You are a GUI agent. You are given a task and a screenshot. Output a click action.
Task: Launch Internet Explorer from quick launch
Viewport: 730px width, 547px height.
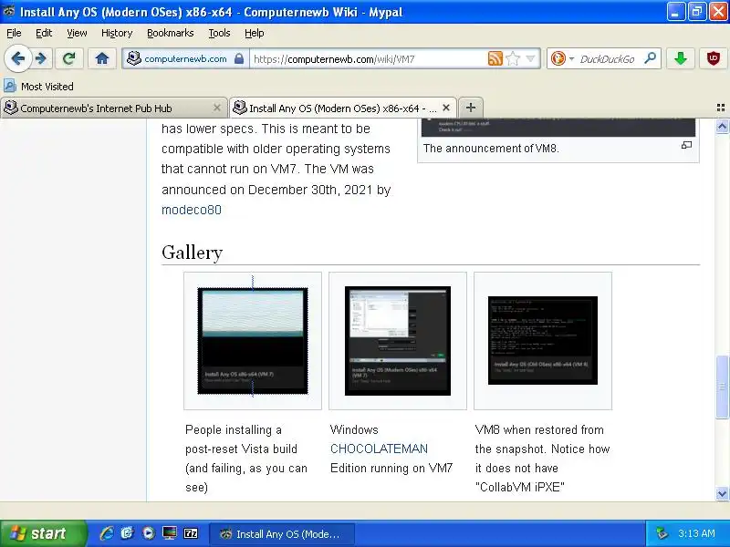pyautogui.click(x=107, y=533)
